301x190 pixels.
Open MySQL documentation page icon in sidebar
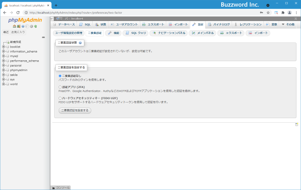coord(27,26)
